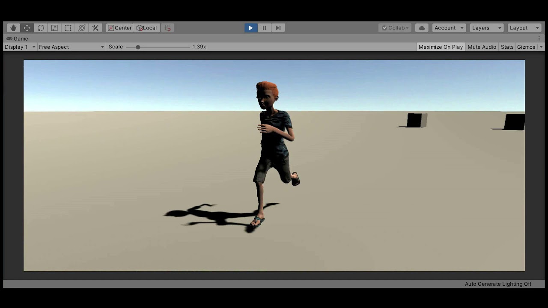Open the Game tab options menu (three dots)
Screen dimensions: 548x308
539,38
